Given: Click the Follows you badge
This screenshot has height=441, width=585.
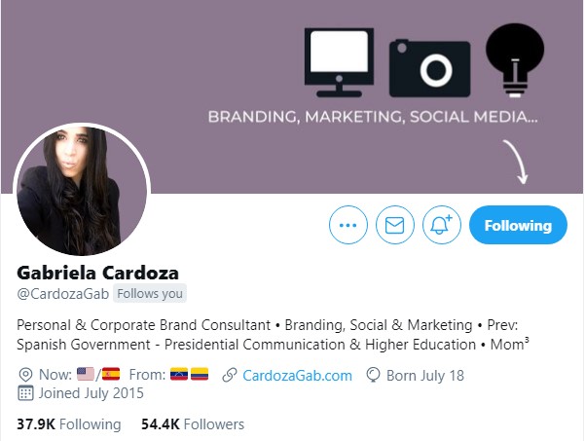Looking at the screenshot, I should coord(150,294).
